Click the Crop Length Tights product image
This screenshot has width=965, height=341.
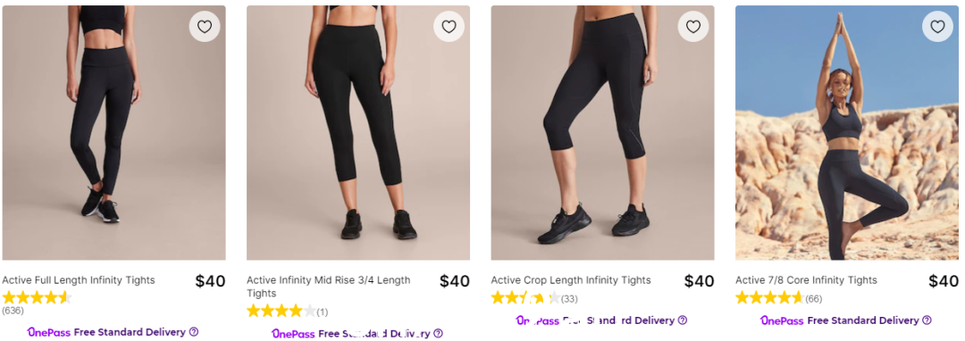pyautogui.click(x=602, y=133)
